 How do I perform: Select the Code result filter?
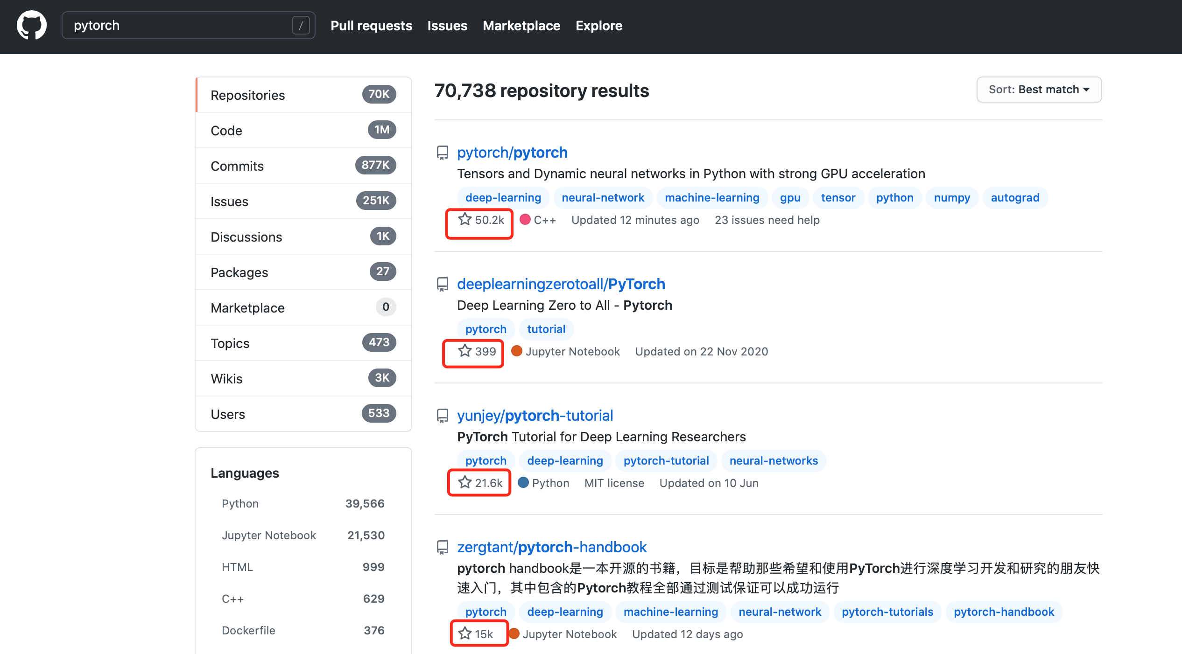coord(303,131)
